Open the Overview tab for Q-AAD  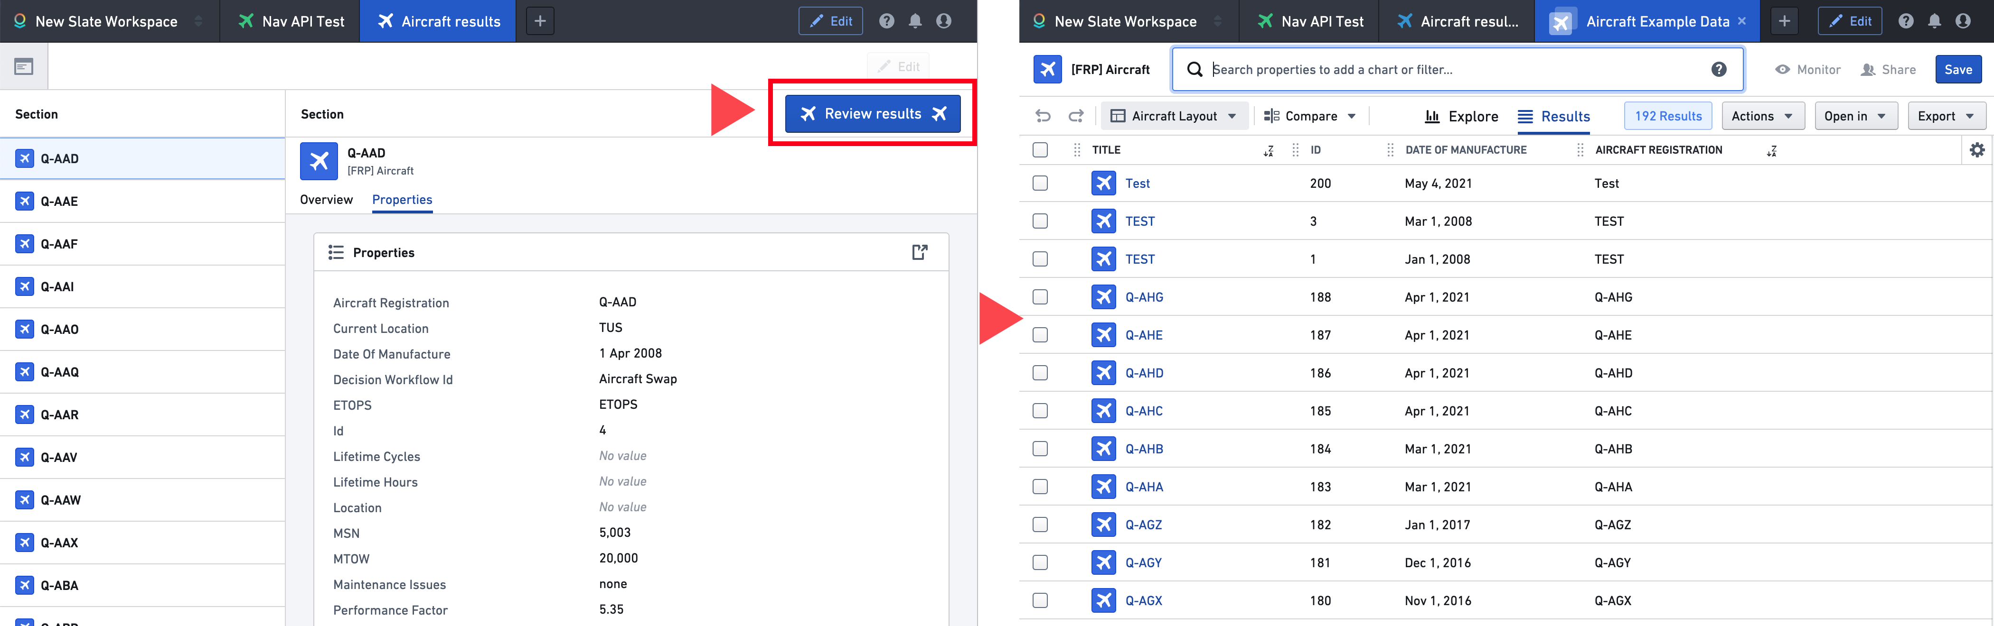(326, 199)
